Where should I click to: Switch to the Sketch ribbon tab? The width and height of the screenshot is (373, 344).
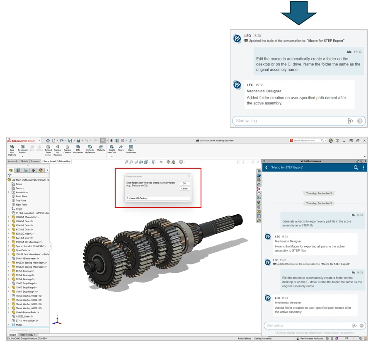pos(24,161)
